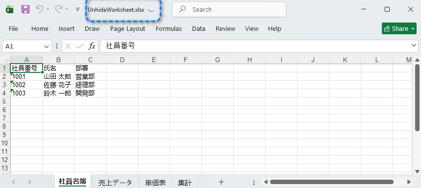Open the Draw tab
This screenshot has width=421, height=188.
[x=92, y=29]
